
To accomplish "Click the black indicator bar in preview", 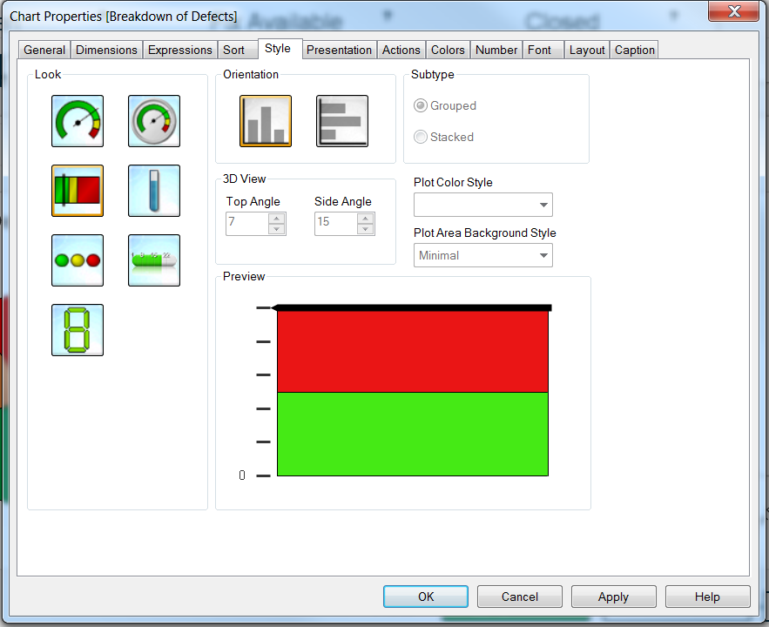I will coord(411,308).
